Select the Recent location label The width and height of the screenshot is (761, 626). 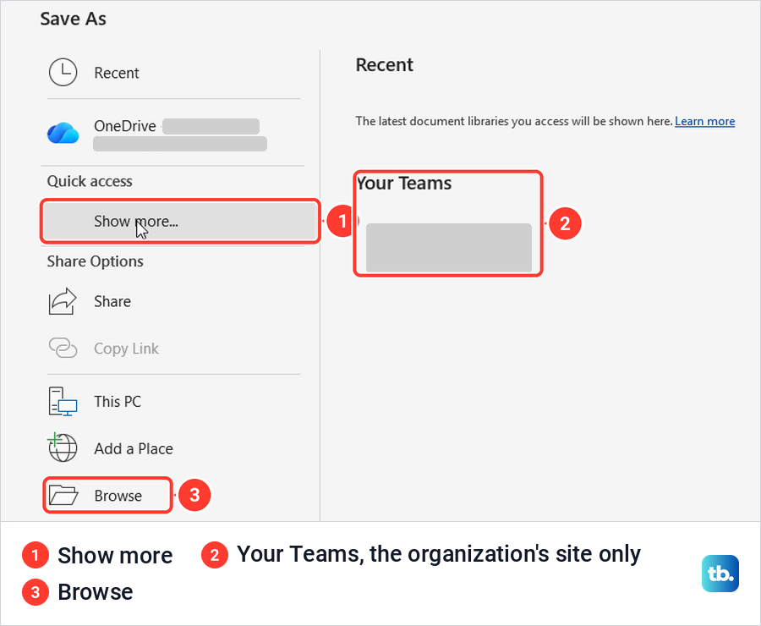[x=117, y=73]
